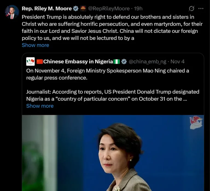Click the Chinese Embassy in Nigeria avatar
210x191 pixels.
click(30, 62)
